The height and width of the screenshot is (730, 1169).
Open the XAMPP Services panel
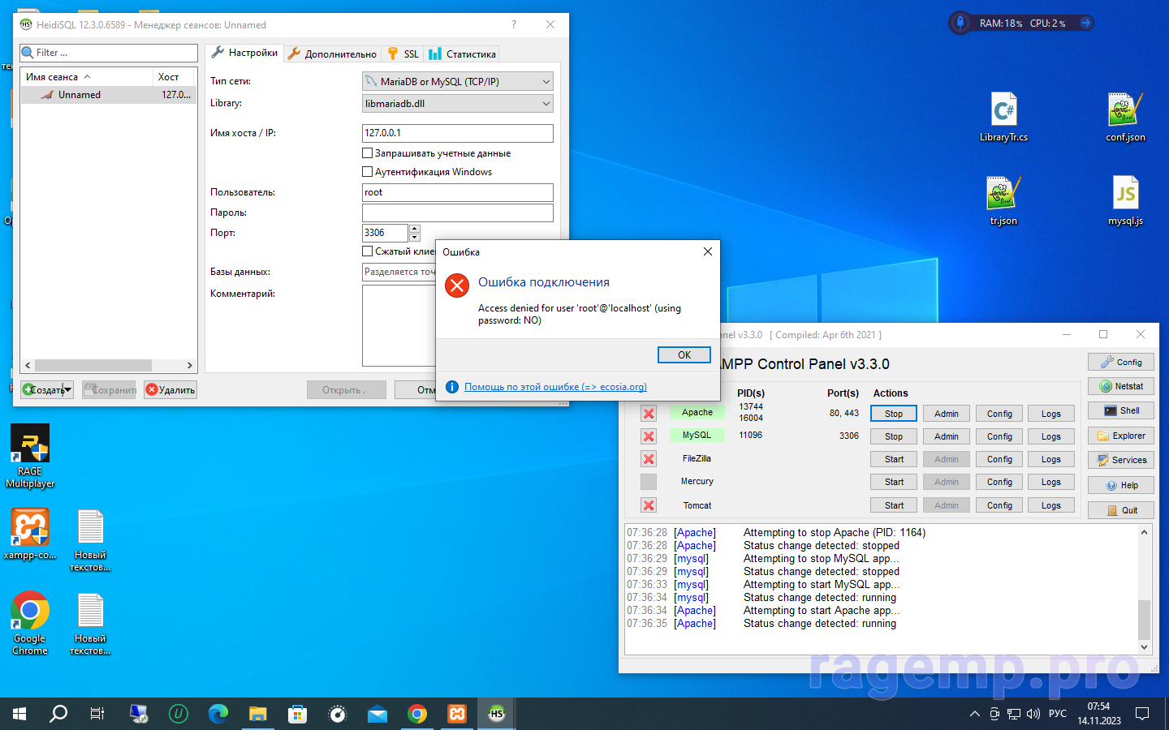[x=1120, y=460]
